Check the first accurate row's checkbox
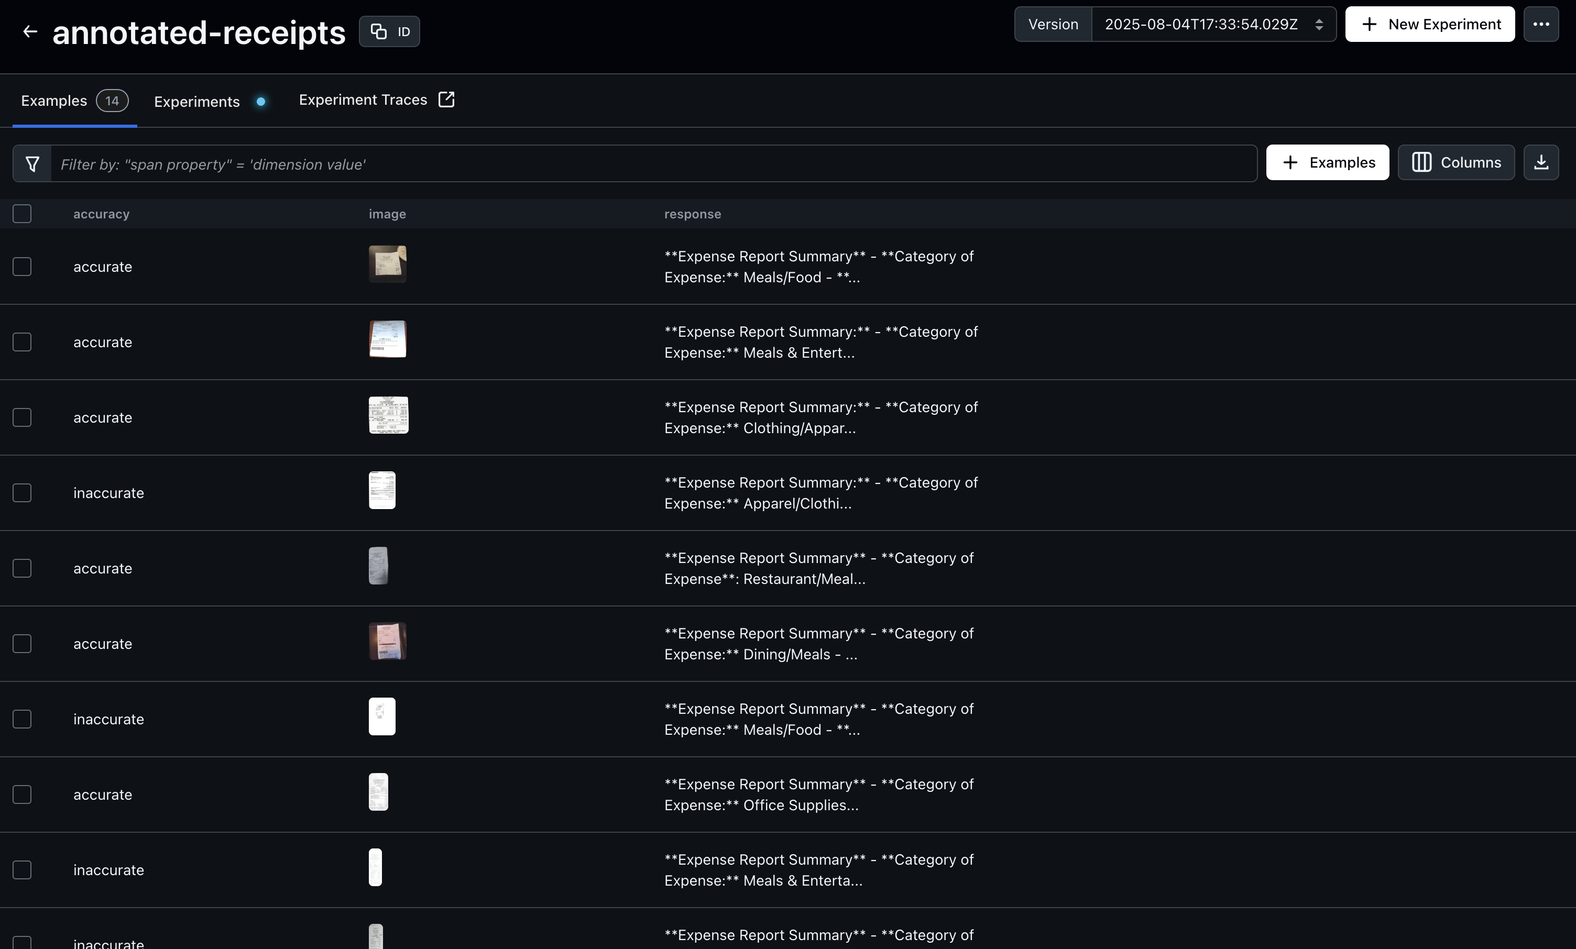The image size is (1576, 949). coord(23,267)
